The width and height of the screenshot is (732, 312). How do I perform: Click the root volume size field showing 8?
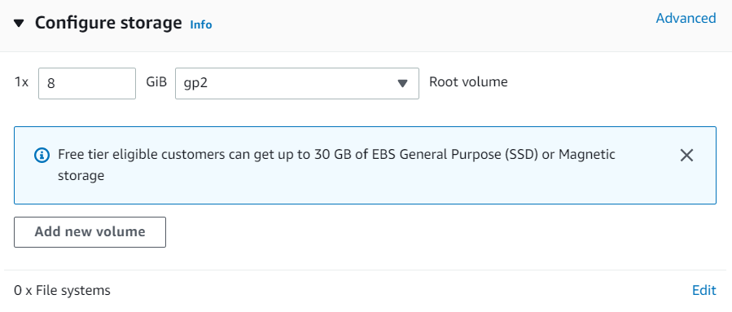(87, 84)
